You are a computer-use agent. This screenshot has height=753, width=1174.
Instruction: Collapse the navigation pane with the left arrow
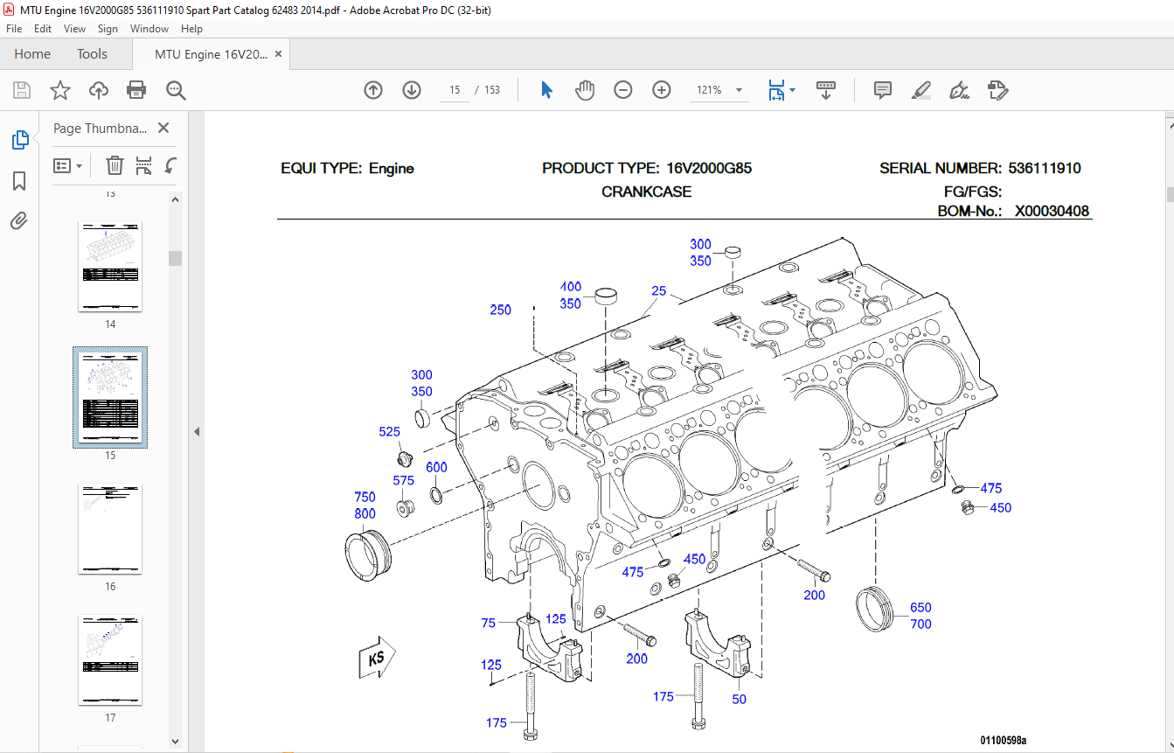(x=197, y=431)
